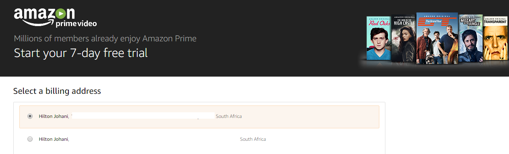Click the Hilton Johani name in the highlighted row
Image resolution: width=509 pixels, height=154 pixels.
[54, 116]
